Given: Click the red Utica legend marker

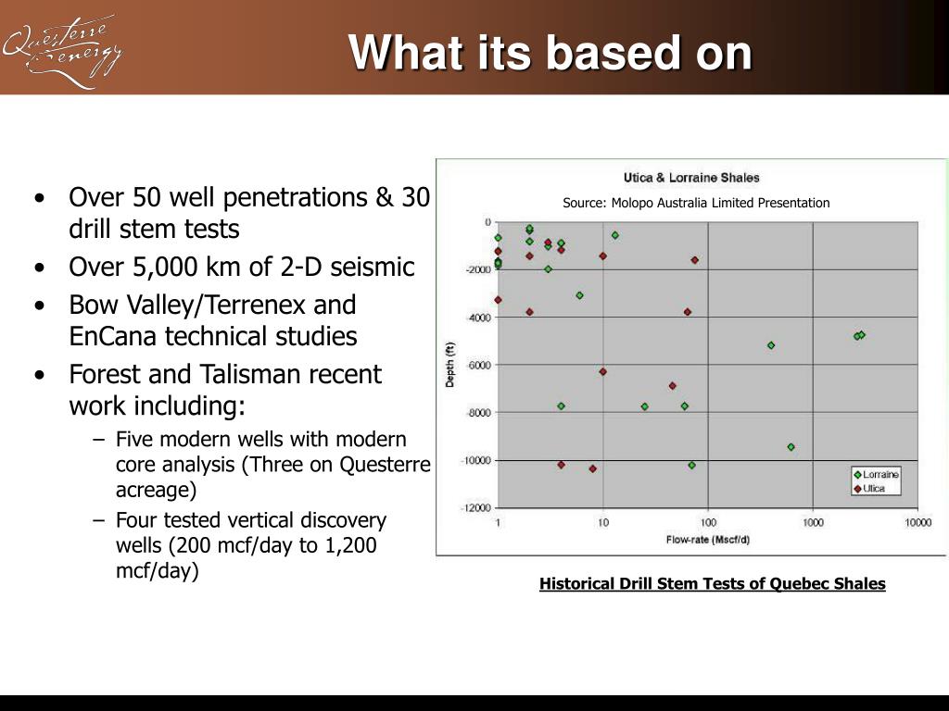Looking at the screenshot, I should click(x=857, y=489).
